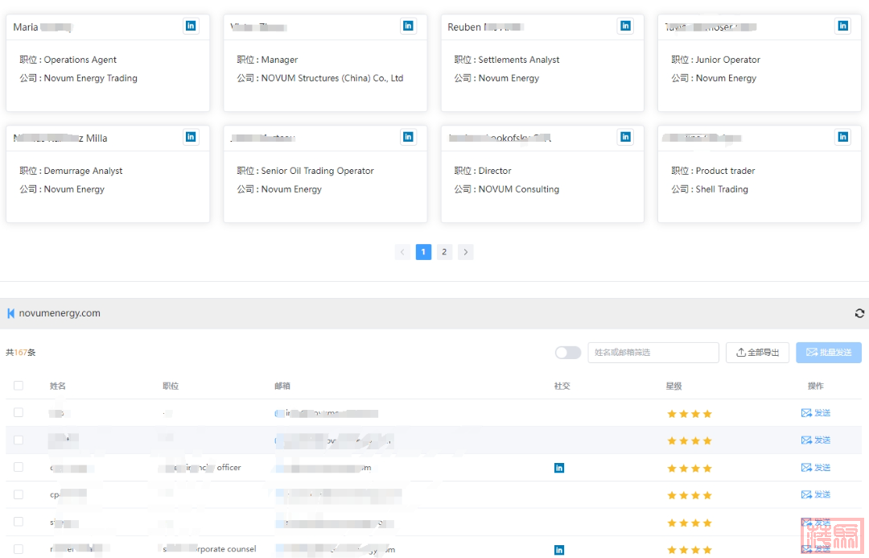
Task: Go to the previous results page
Action: point(402,252)
